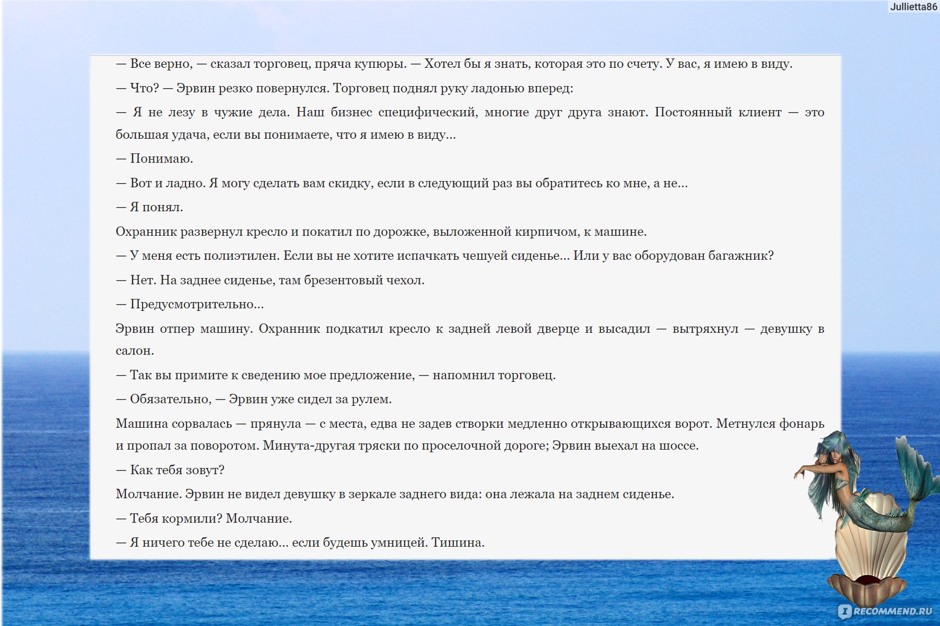Click the line starting "— Все верно, — сказал торговец"
Viewport: 940px width, 626px height.
[454, 64]
